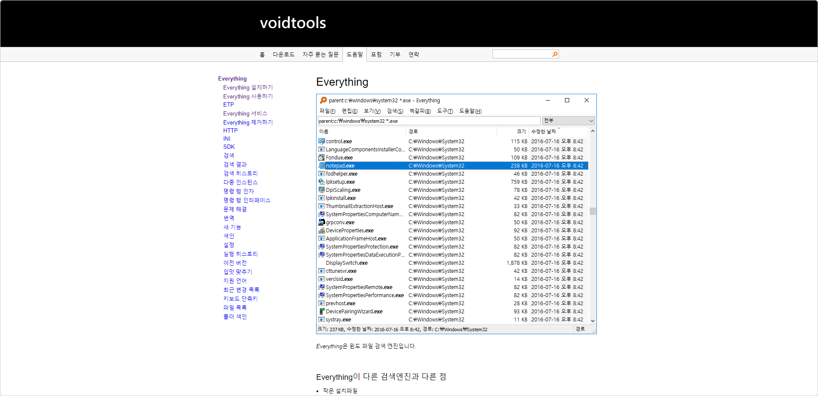Open the 파일(F) menu

[x=327, y=111]
